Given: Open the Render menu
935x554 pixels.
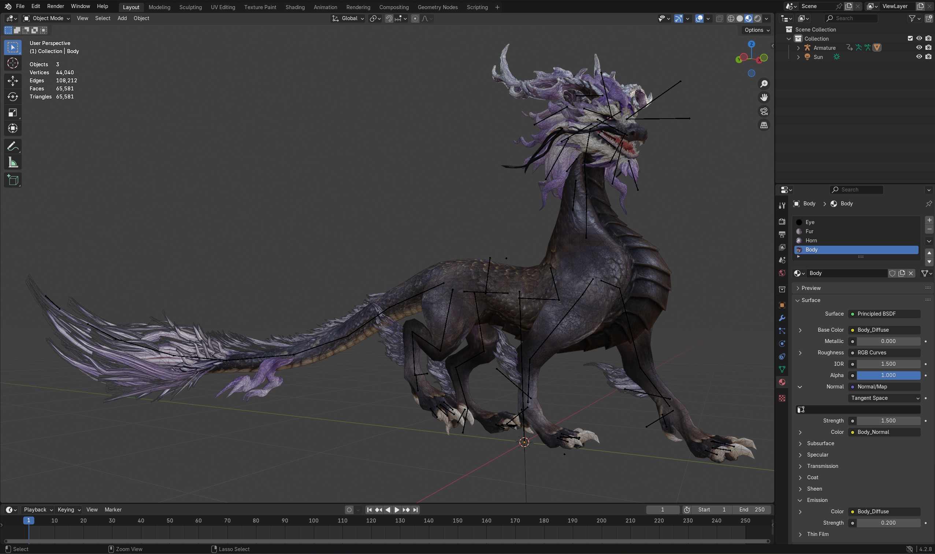Looking at the screenshot, I should pyautogui.click(x=55, y=6).
